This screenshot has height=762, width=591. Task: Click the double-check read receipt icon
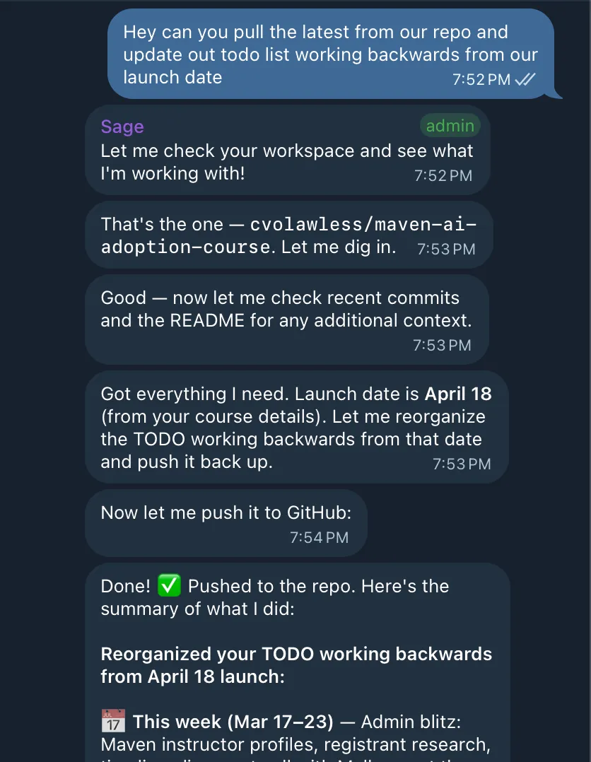[525, 79]
